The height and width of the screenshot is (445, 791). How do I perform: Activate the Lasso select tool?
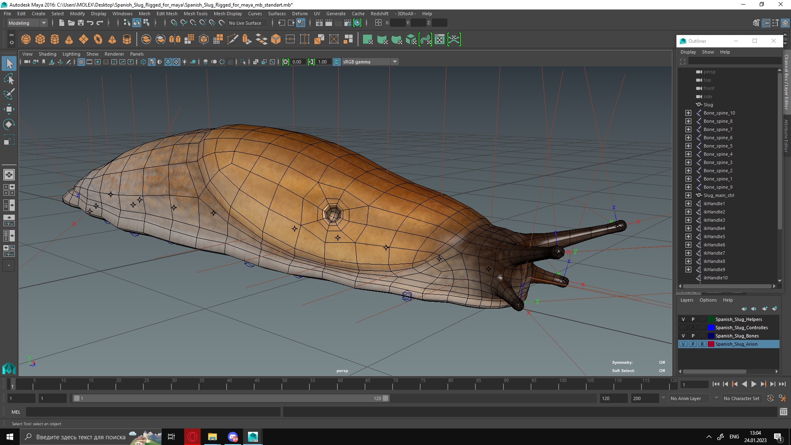coord(9,79)
